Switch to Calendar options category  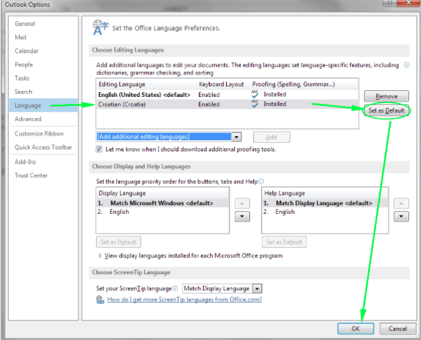click(27, 51)
